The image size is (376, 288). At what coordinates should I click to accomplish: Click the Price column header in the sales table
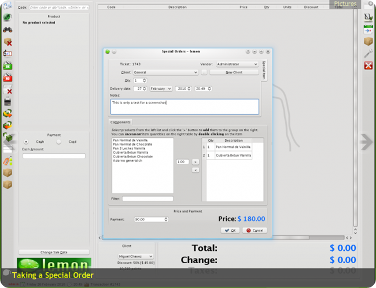tap(243, 7)
